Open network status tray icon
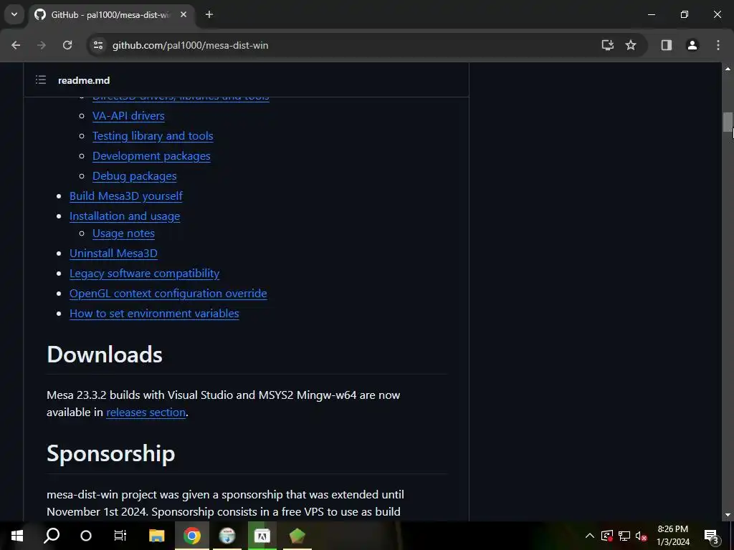Screen dimensions: 734x550 tap(624, 536)
